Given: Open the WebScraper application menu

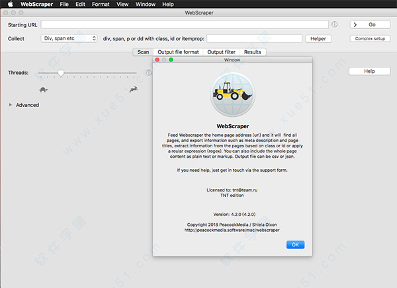Looking at the screenshot, I should pyautogui.click(x=36, y=5).
